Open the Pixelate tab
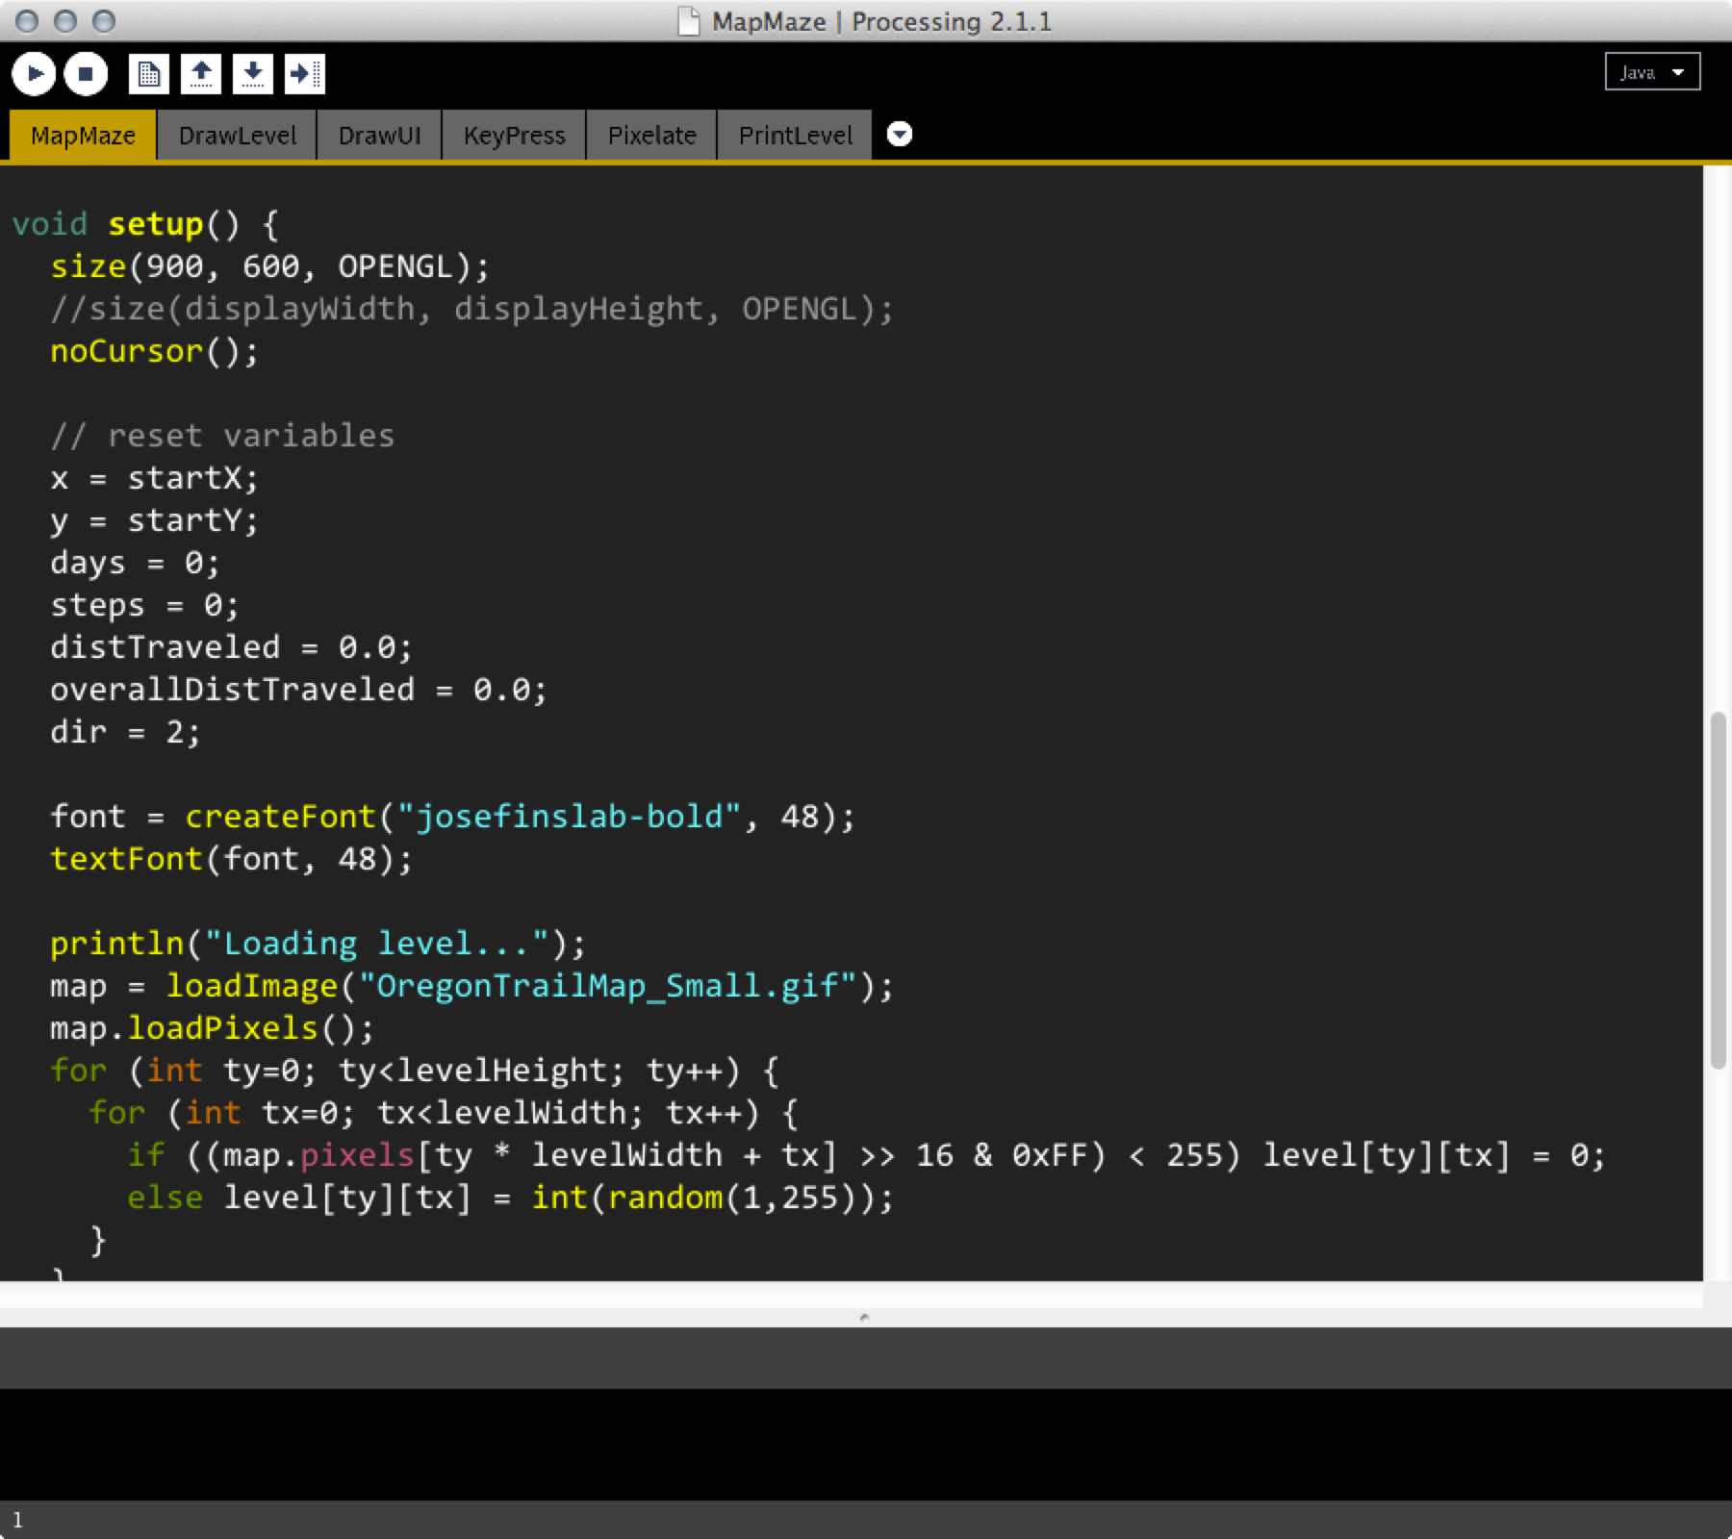Screen dimensions: 1732x1539 (651, 136)
